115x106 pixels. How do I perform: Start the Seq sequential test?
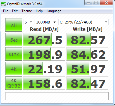(x=14, y=39)
